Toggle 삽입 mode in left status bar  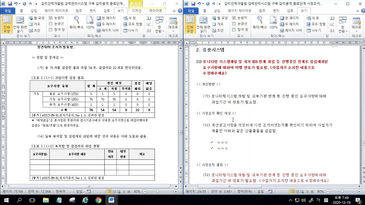79,192
